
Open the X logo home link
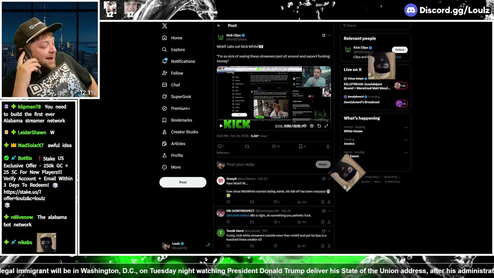[164, 26]
